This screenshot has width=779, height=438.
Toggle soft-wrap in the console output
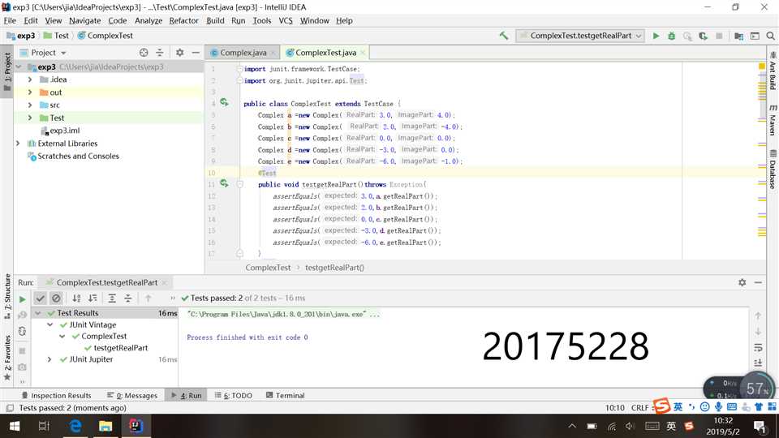[x=758, y=348]
